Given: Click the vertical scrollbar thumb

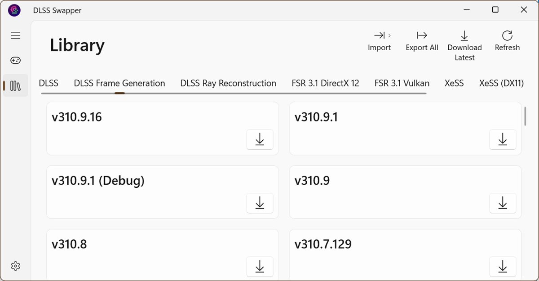Looking at the screenshot, I should [525, 116].
